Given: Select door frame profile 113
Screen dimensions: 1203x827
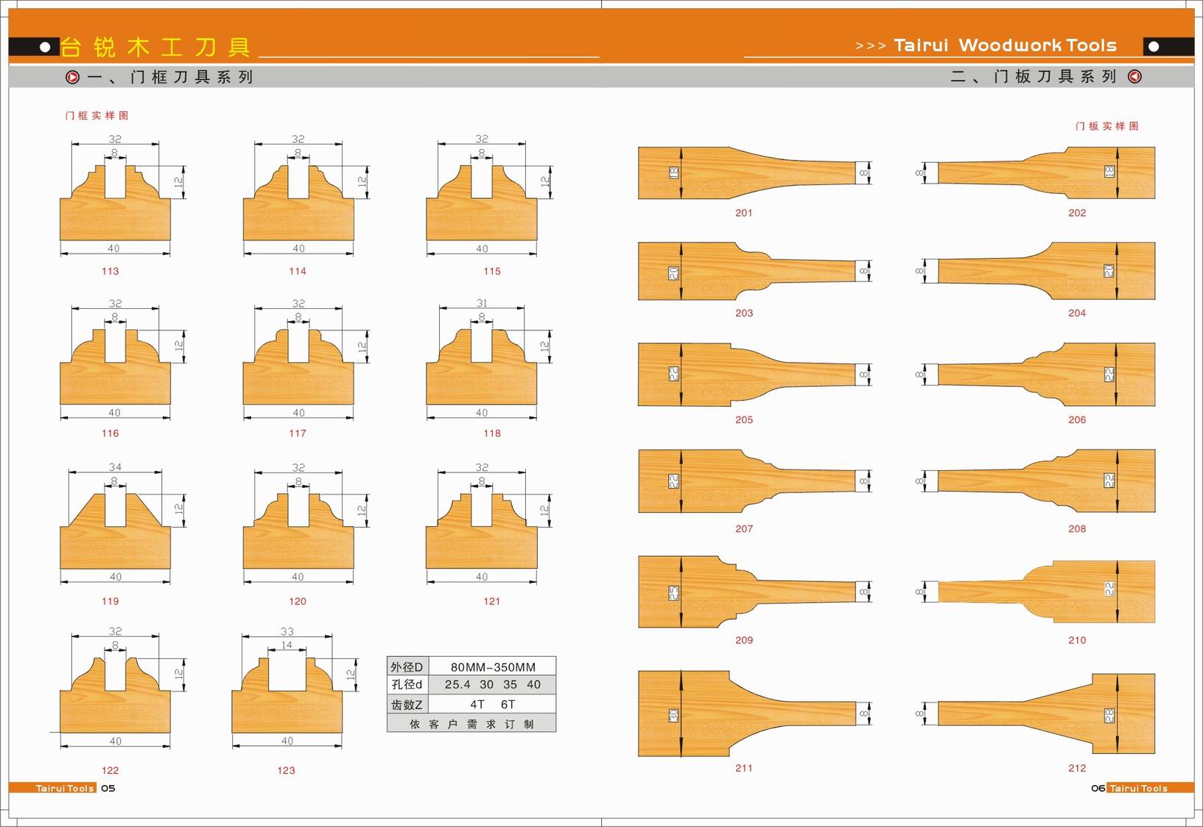Looking at the screenshot, I should pyautogui.click(x=115, y=208).
